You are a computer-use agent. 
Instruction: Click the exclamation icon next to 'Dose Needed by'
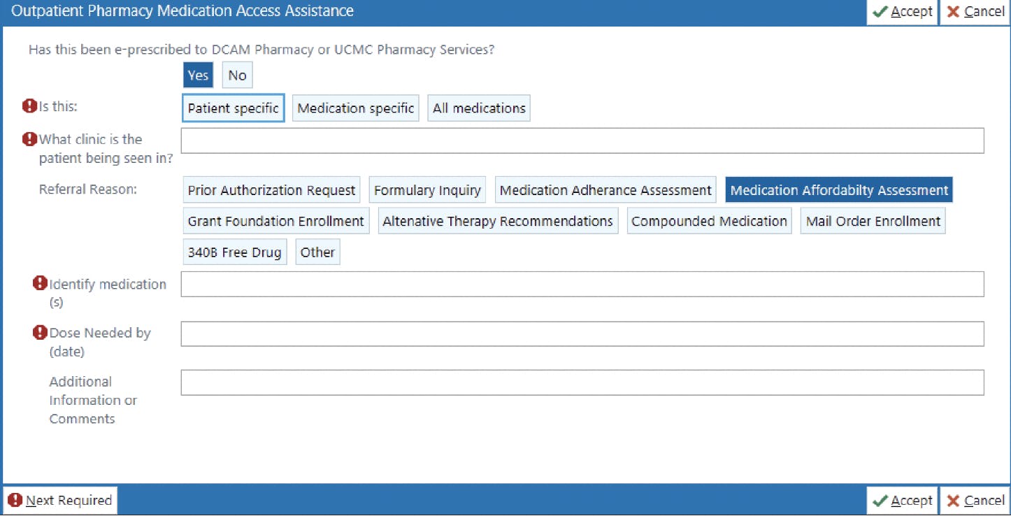tap(40, 333)
